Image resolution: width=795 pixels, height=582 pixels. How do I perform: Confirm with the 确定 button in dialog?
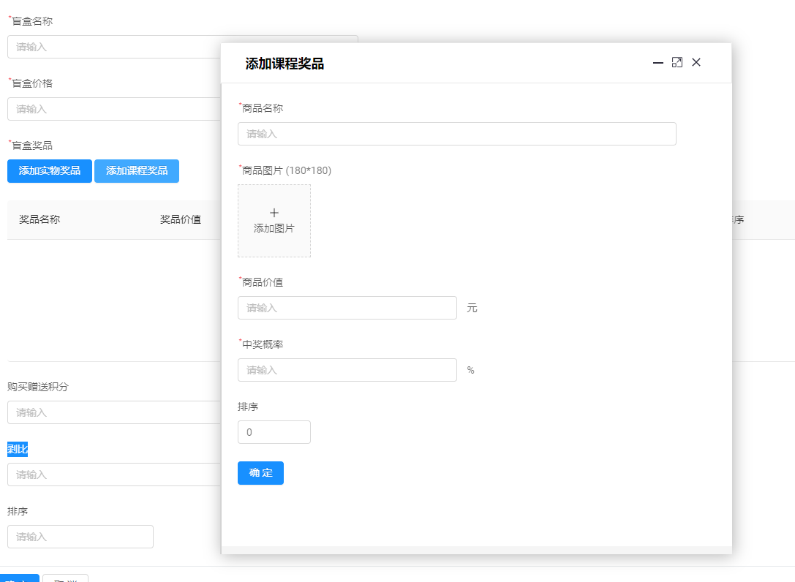260,473
